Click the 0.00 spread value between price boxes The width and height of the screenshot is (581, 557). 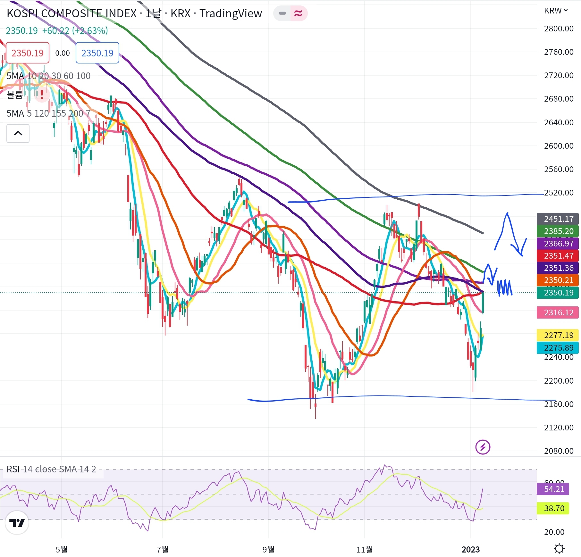coord(63,53)
